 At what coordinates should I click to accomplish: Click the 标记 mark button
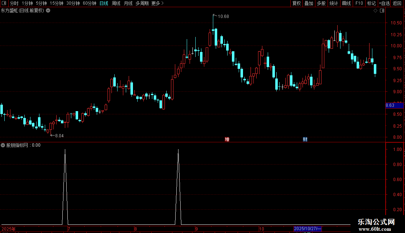click(371, 3)
